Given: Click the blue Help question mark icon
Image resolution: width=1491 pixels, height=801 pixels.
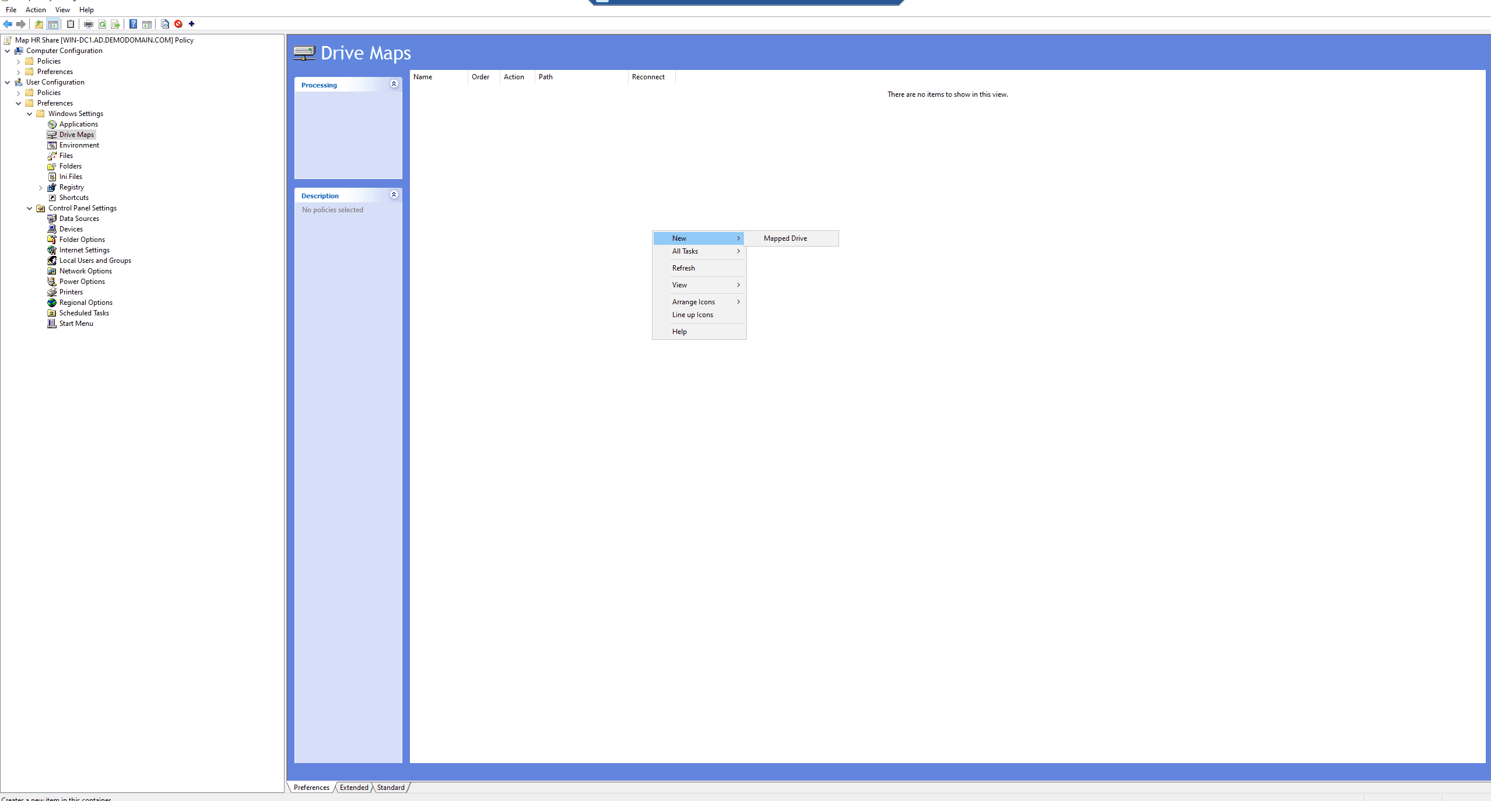Looking at the screenshot, I should pos(134,24).
